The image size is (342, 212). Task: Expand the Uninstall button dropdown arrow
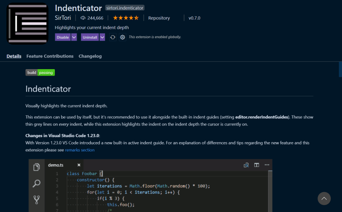102,37
